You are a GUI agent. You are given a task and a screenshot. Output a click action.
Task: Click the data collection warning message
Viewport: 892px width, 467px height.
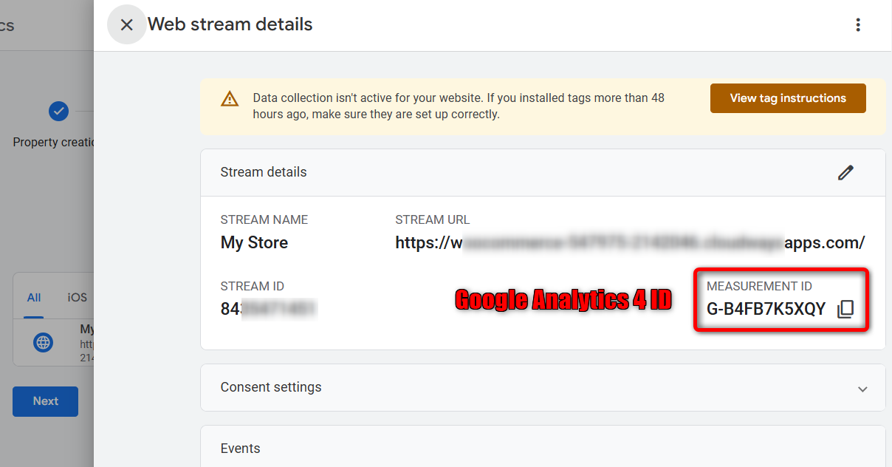pos(459,106)
